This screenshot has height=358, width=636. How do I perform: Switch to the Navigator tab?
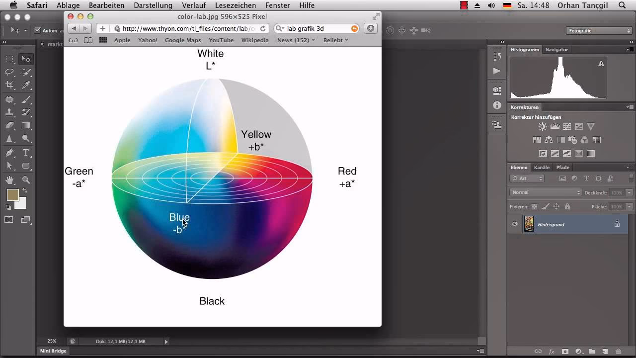[x=556, y=50]
